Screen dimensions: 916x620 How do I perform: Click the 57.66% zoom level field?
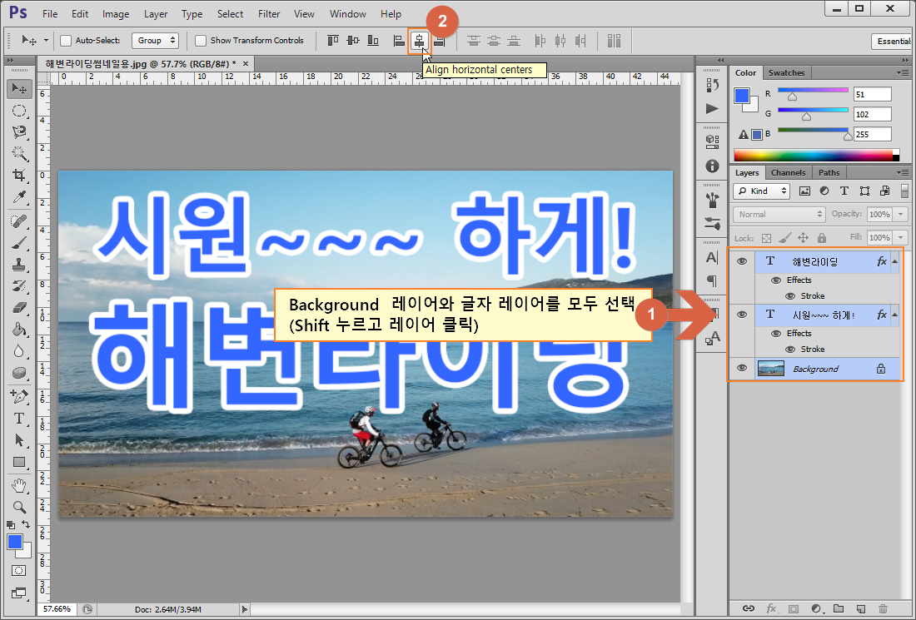[x=57, y=609]
